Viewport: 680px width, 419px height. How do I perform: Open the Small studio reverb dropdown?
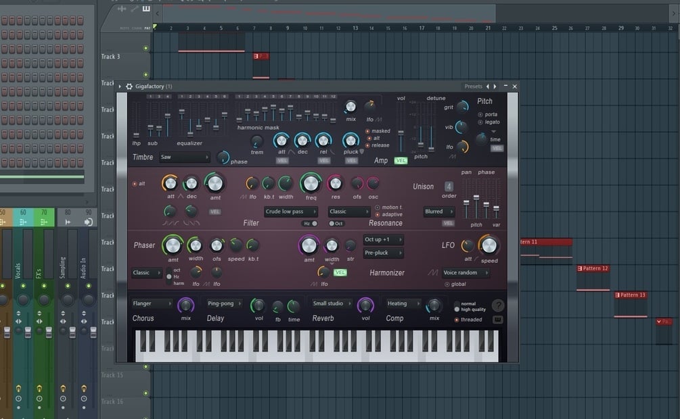pyautogui.click(x=332, y=303)
